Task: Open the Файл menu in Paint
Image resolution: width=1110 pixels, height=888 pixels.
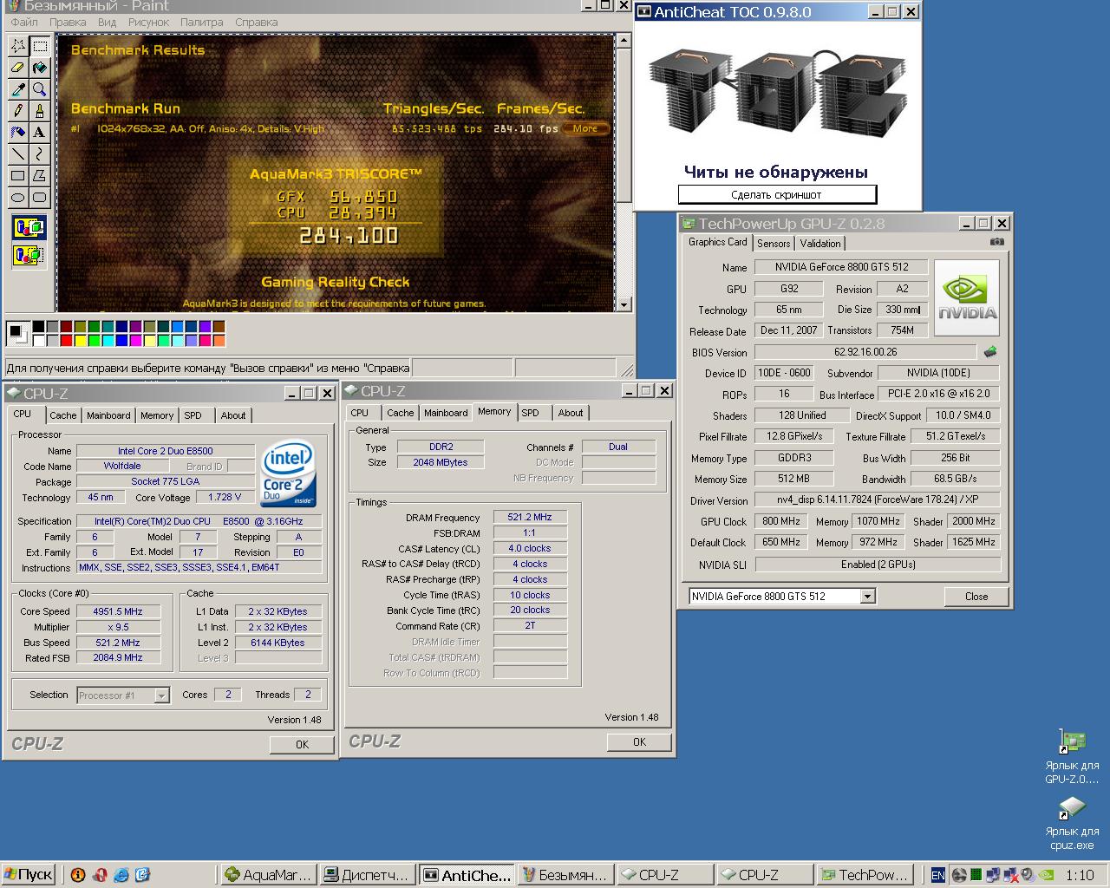Action: tap(24, 23)
